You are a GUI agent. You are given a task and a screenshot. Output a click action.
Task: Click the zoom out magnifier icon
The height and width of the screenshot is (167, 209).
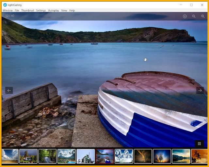194,16
